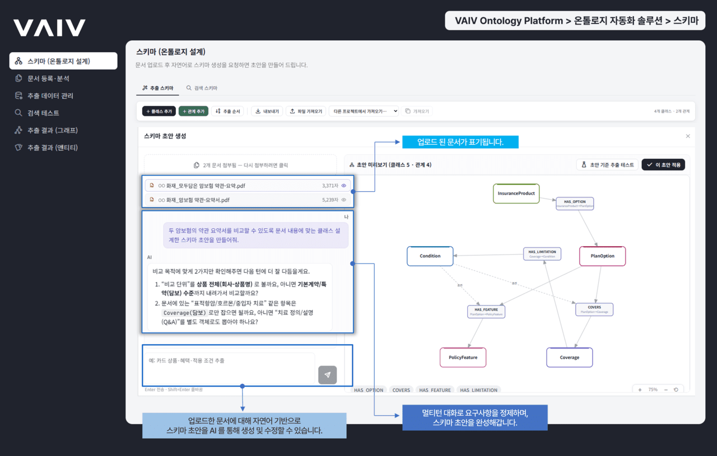
Task: Click the 스키마 초안 생성 panel title
Action: (x=165, y=136)
